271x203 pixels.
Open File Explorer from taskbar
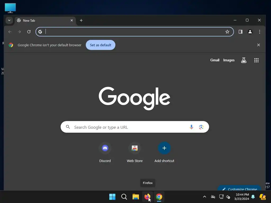136,197
